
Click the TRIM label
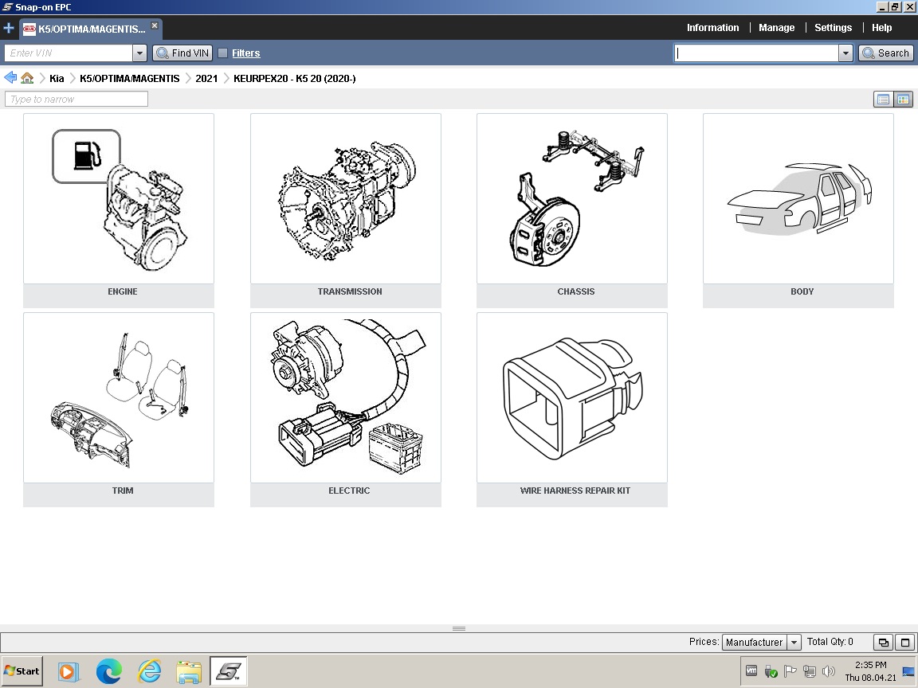click(x=123, y=491)
